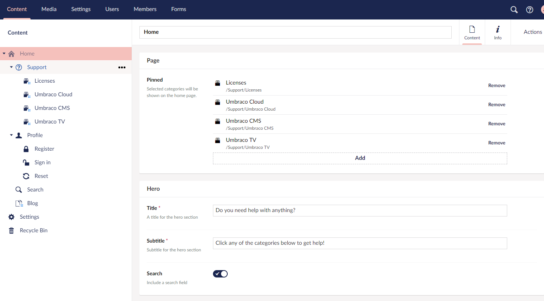Go to the Forms section
Viewport: 544px width, 301px height.
click(x=179, y=9)
